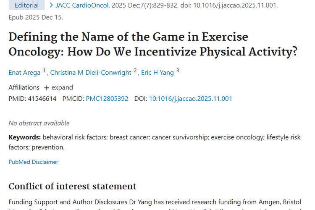Image resolution: width=315 pixels, height=210 pixels.
Task: Open affiliation superscript 3 after Eric H Yang
Action: click(x=178, y=71)
